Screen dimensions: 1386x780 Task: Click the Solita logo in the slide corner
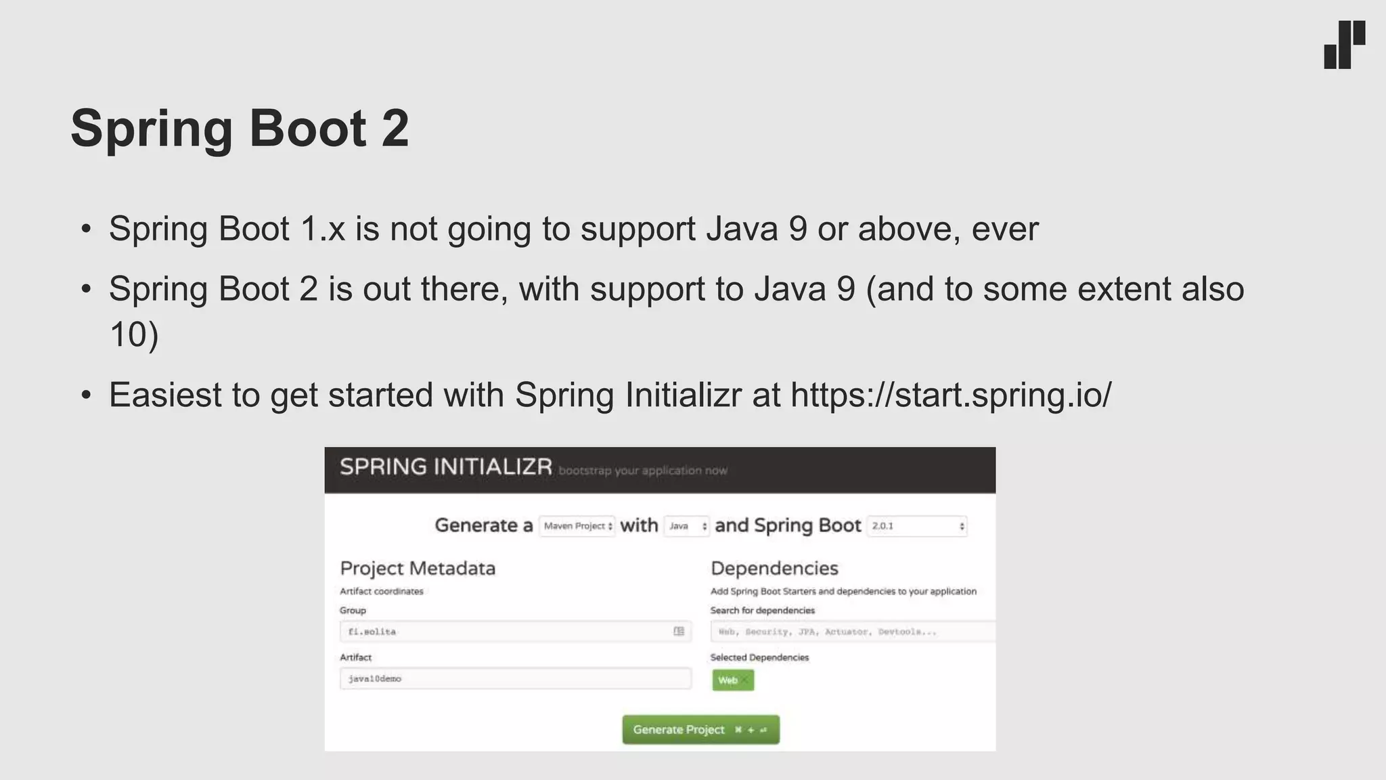point(1344,45)
